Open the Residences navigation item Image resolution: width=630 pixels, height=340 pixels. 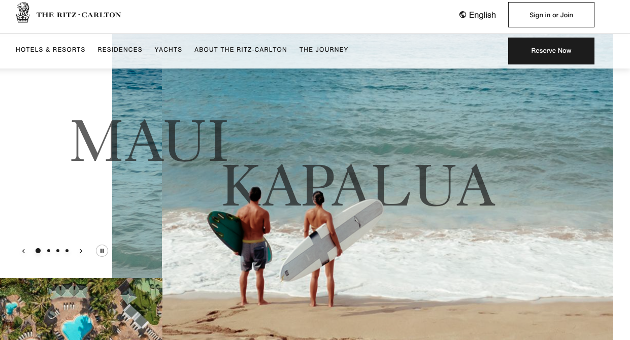120,50
